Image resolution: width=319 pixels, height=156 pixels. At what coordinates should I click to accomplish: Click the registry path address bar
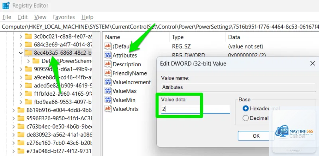[x=159, y=27]
